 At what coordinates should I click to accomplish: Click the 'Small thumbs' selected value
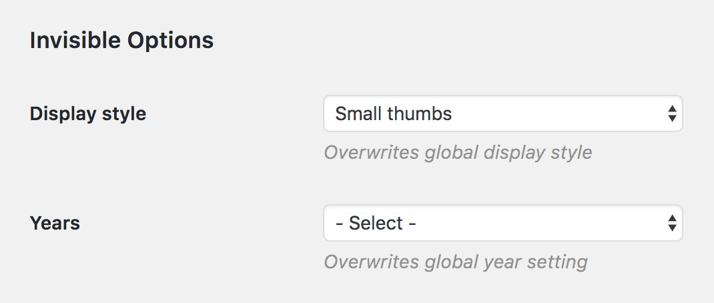point(393,114)
